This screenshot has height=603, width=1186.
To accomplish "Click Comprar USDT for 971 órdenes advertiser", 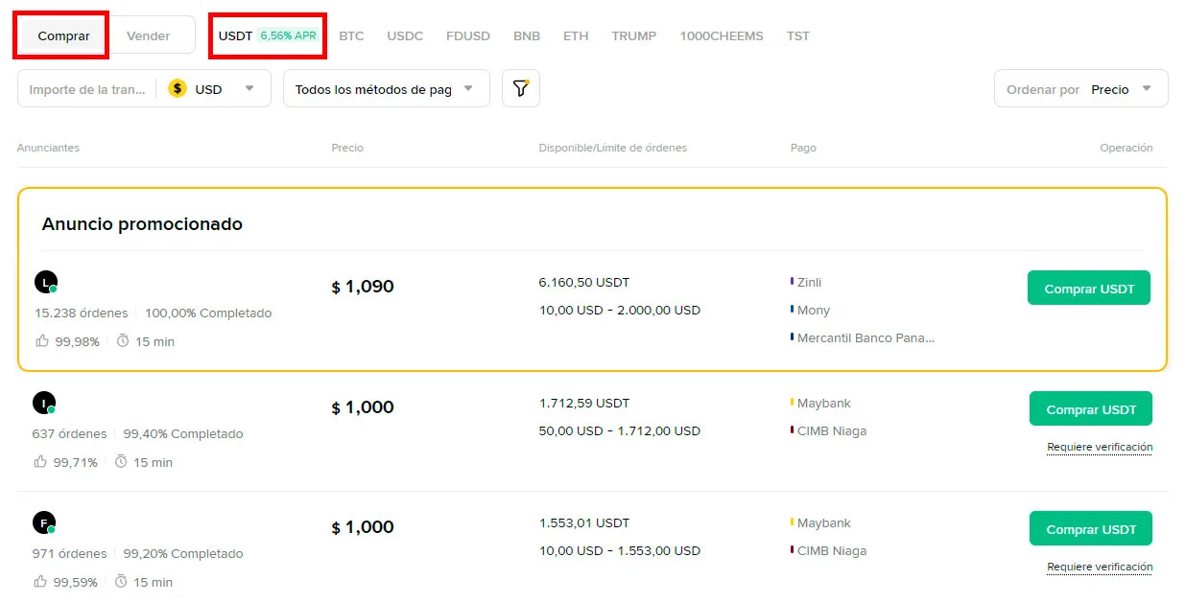I will (x=1091, y=528).
